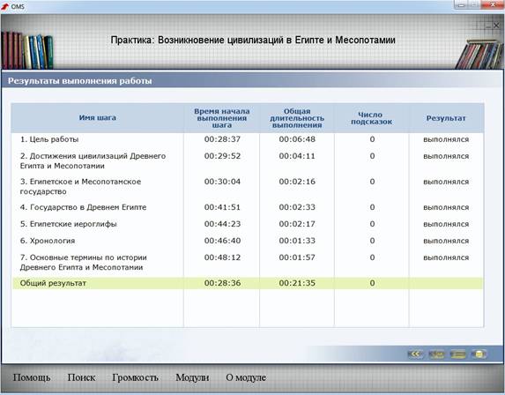Click duration value 00:01:57

[x=297, y=257]
